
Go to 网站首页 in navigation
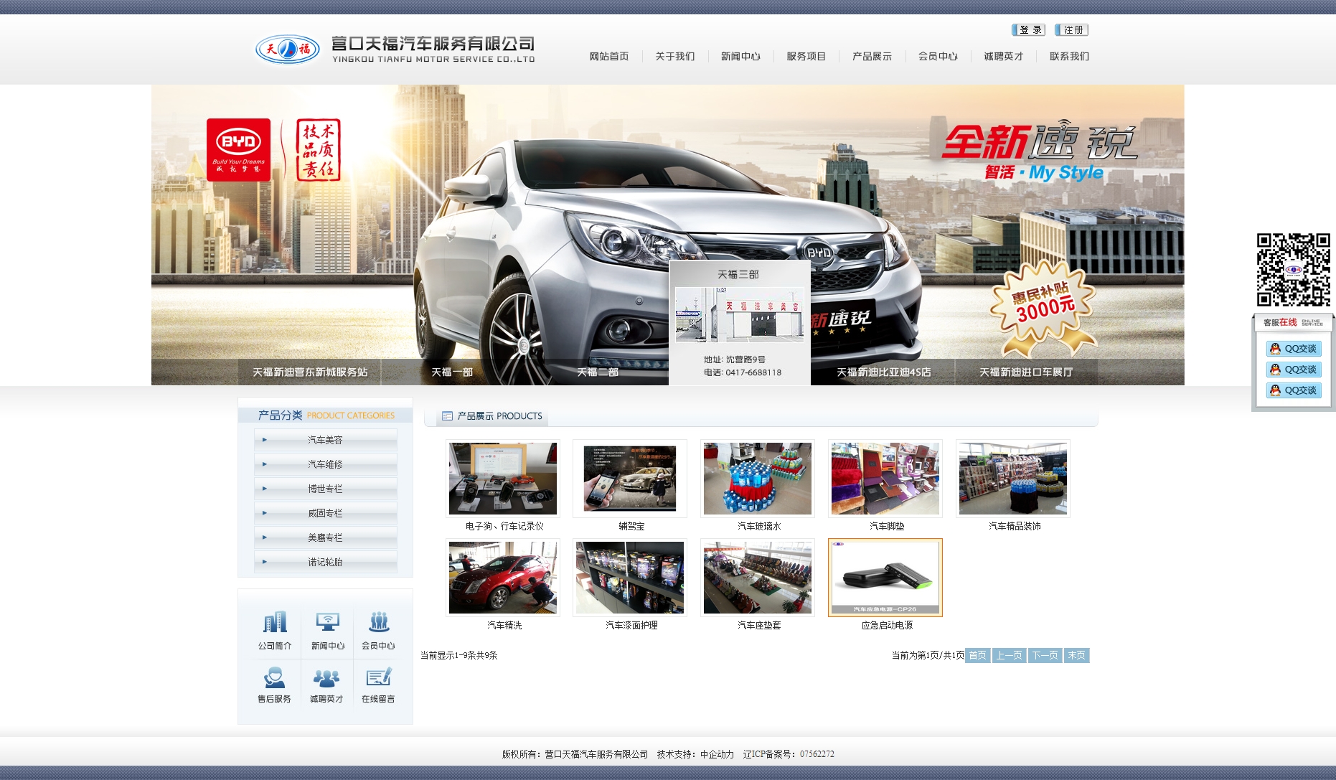point(609,57)
